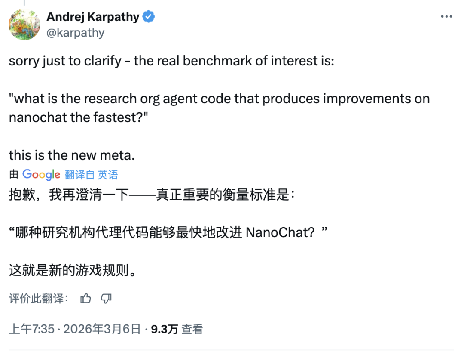Click the 2026年3月6日 post date

(102, 329)
